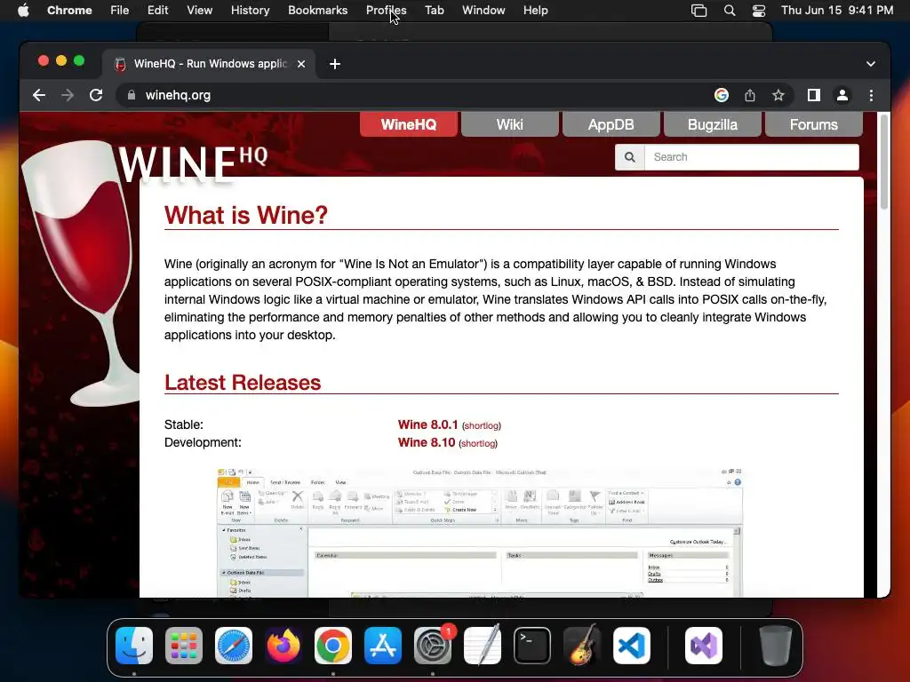Open the Bugzilla nav tab
Screen dimensions: 910x682
(712, 124)
